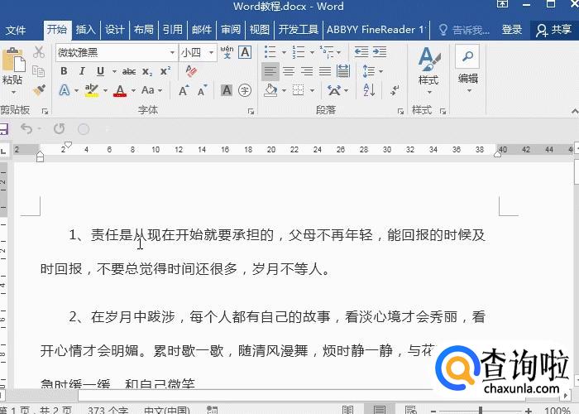Image resolution: width=579 pixels, height=414 pixels.
Task: Toggle center text alignment
Action: tap(288, 71)
